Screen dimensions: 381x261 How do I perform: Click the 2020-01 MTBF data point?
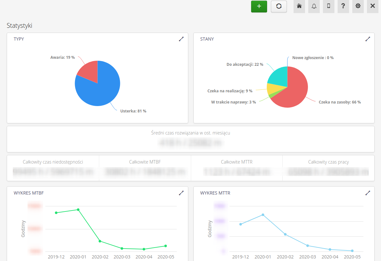pos(78,210)
